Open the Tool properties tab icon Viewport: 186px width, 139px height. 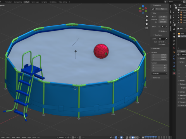tap(174, 29)
